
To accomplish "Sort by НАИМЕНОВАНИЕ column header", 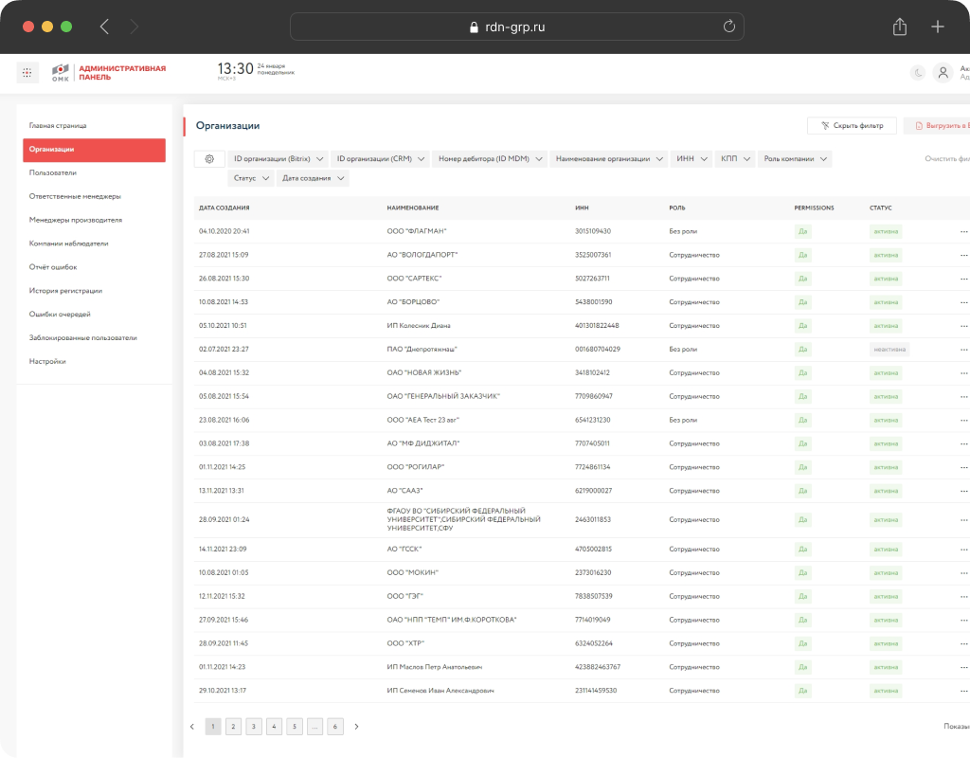I will (413, 208).
